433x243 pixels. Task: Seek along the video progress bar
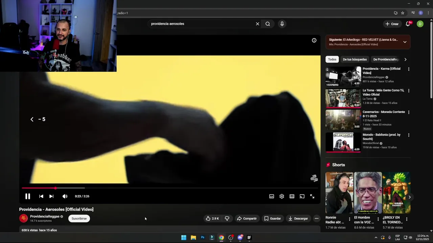point(170,188)
